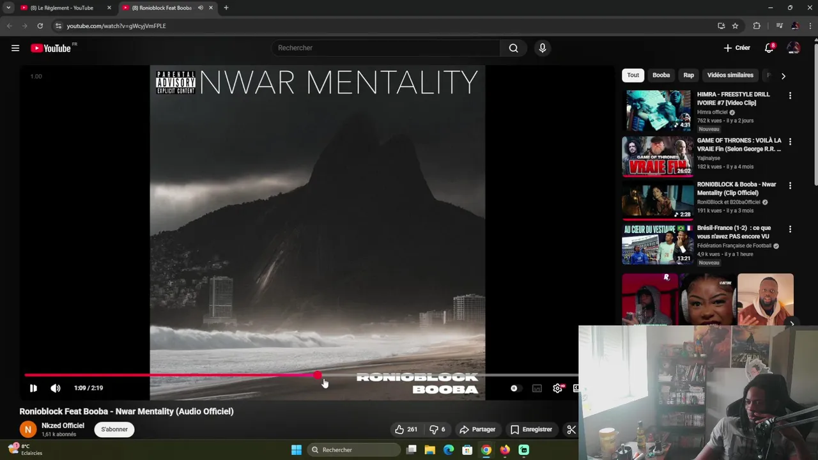Dislike the video with thumbs down
Screen dimensions: 818x460
point(437,429)
